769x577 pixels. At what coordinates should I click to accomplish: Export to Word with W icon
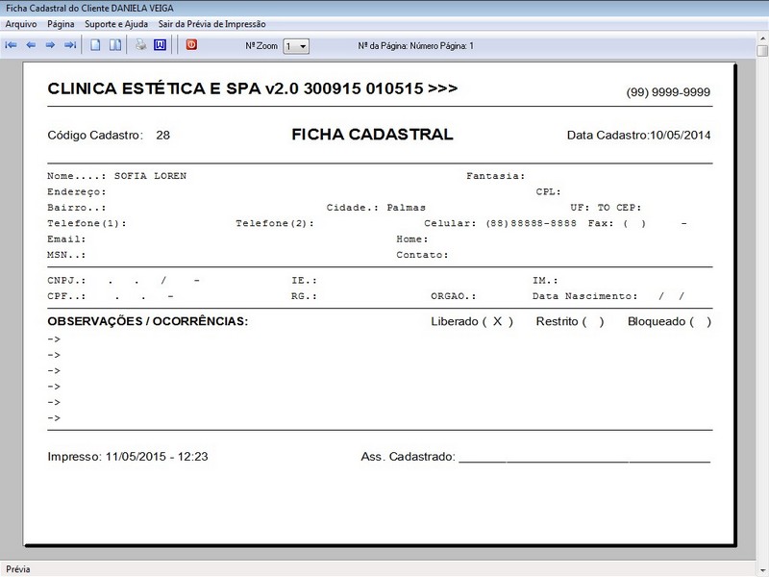160,45
